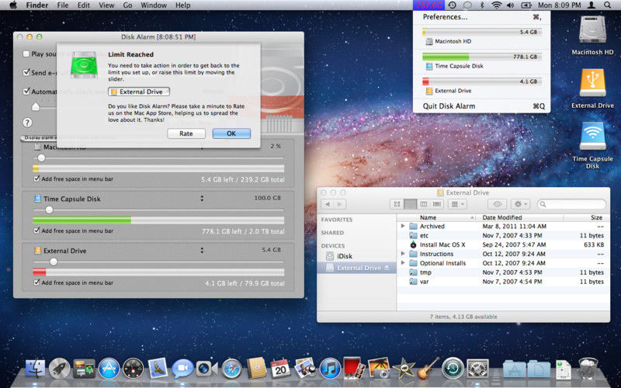621x388 pixels.
Task: Go forward in External Drive Finder window
Action: tap(339, 204)
